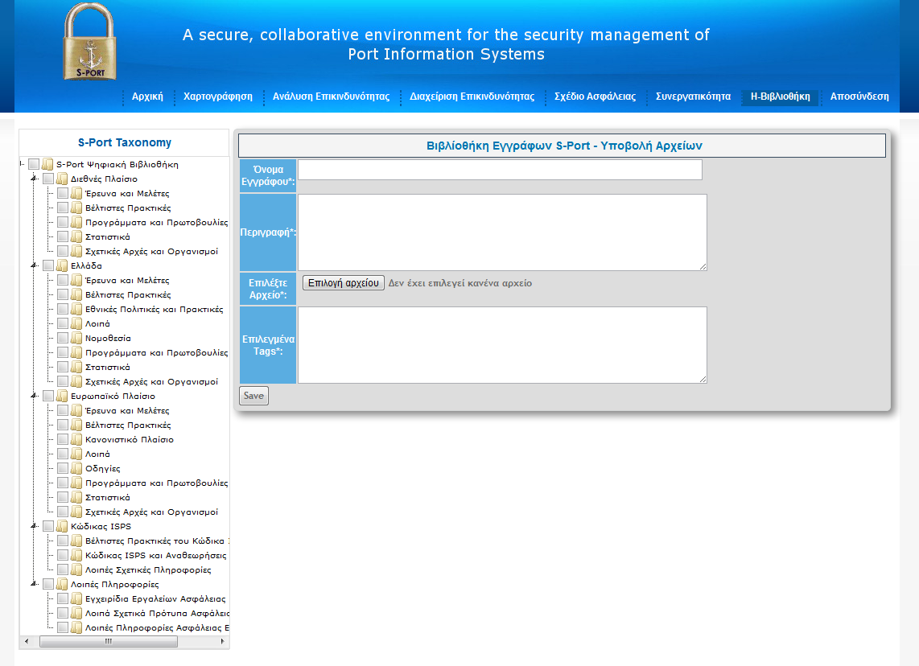Viewport: 919px width, 666px height.
Task: Click the Επιλογή αρχείου file button
Action: point(344,283)
